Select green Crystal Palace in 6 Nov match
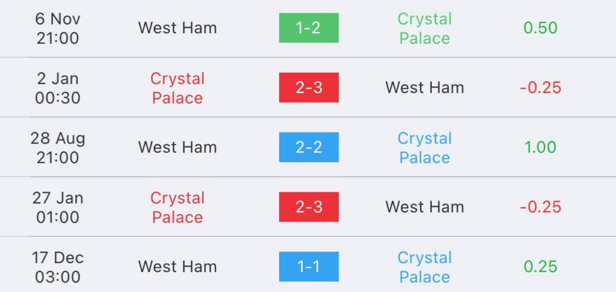The image size is (616, 292). coord(425,29)
